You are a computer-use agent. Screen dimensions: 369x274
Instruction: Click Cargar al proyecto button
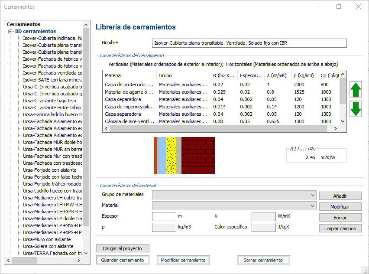coord(123,248)
